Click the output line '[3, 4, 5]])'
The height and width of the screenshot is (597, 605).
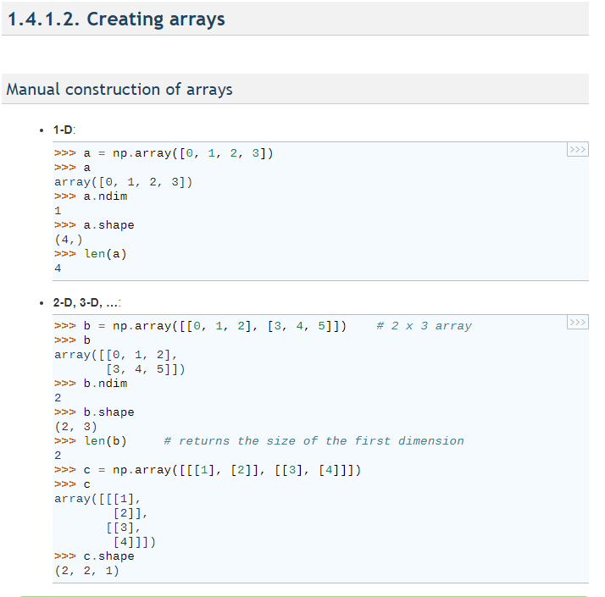point(146,369)
